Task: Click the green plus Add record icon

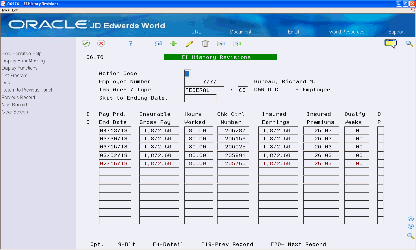Action: point(173,43)
